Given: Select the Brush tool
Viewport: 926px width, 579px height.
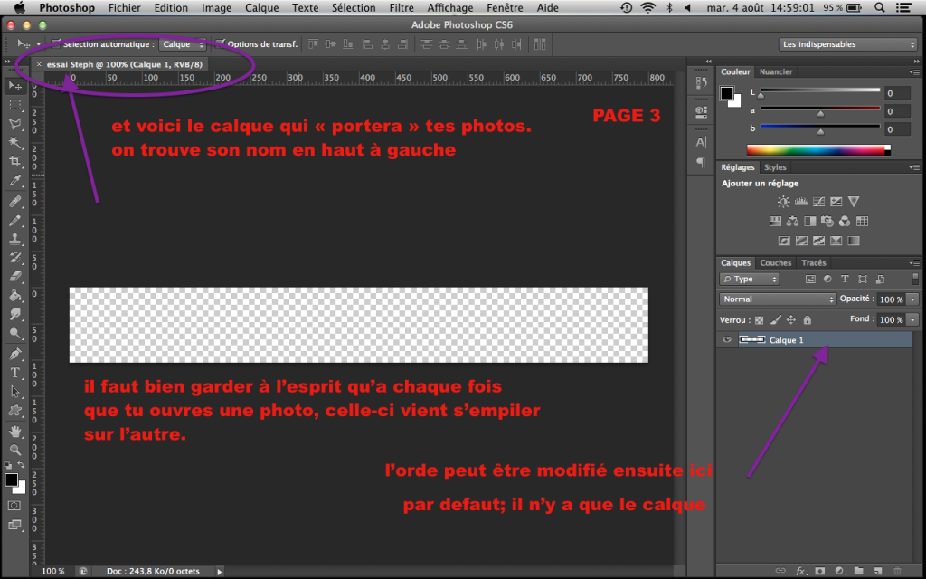Looking at the screenshot, I should 15,221.
